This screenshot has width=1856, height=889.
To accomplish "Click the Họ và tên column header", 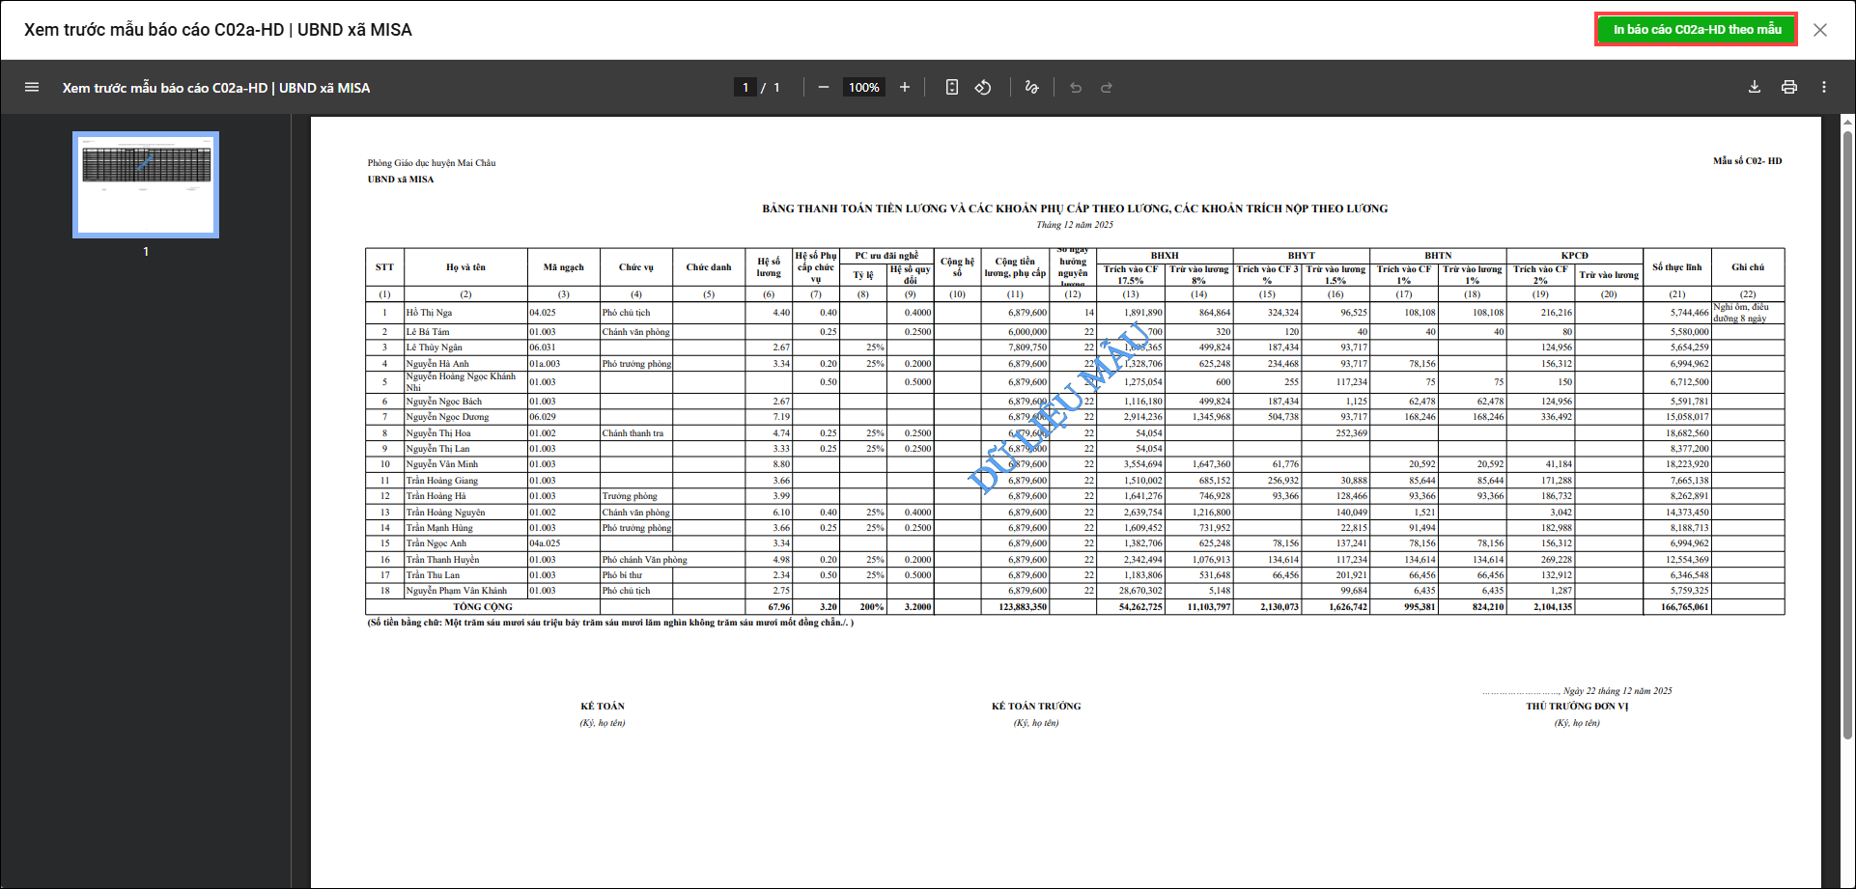I will point(465,267).
